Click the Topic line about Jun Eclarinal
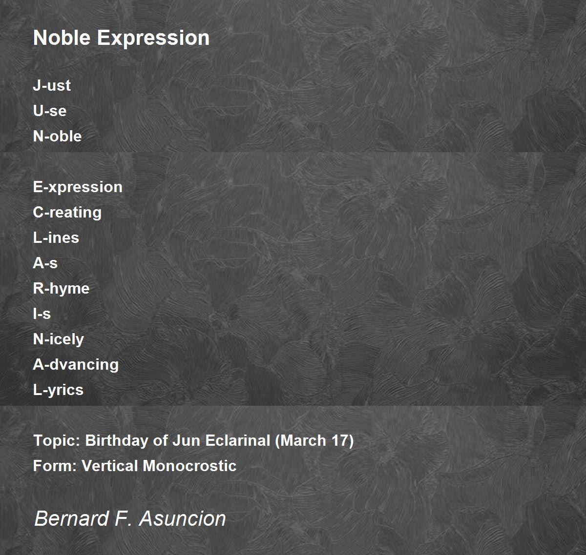This screenshot has height=555, width=586. pyautogui.click(x=193, y=441)
